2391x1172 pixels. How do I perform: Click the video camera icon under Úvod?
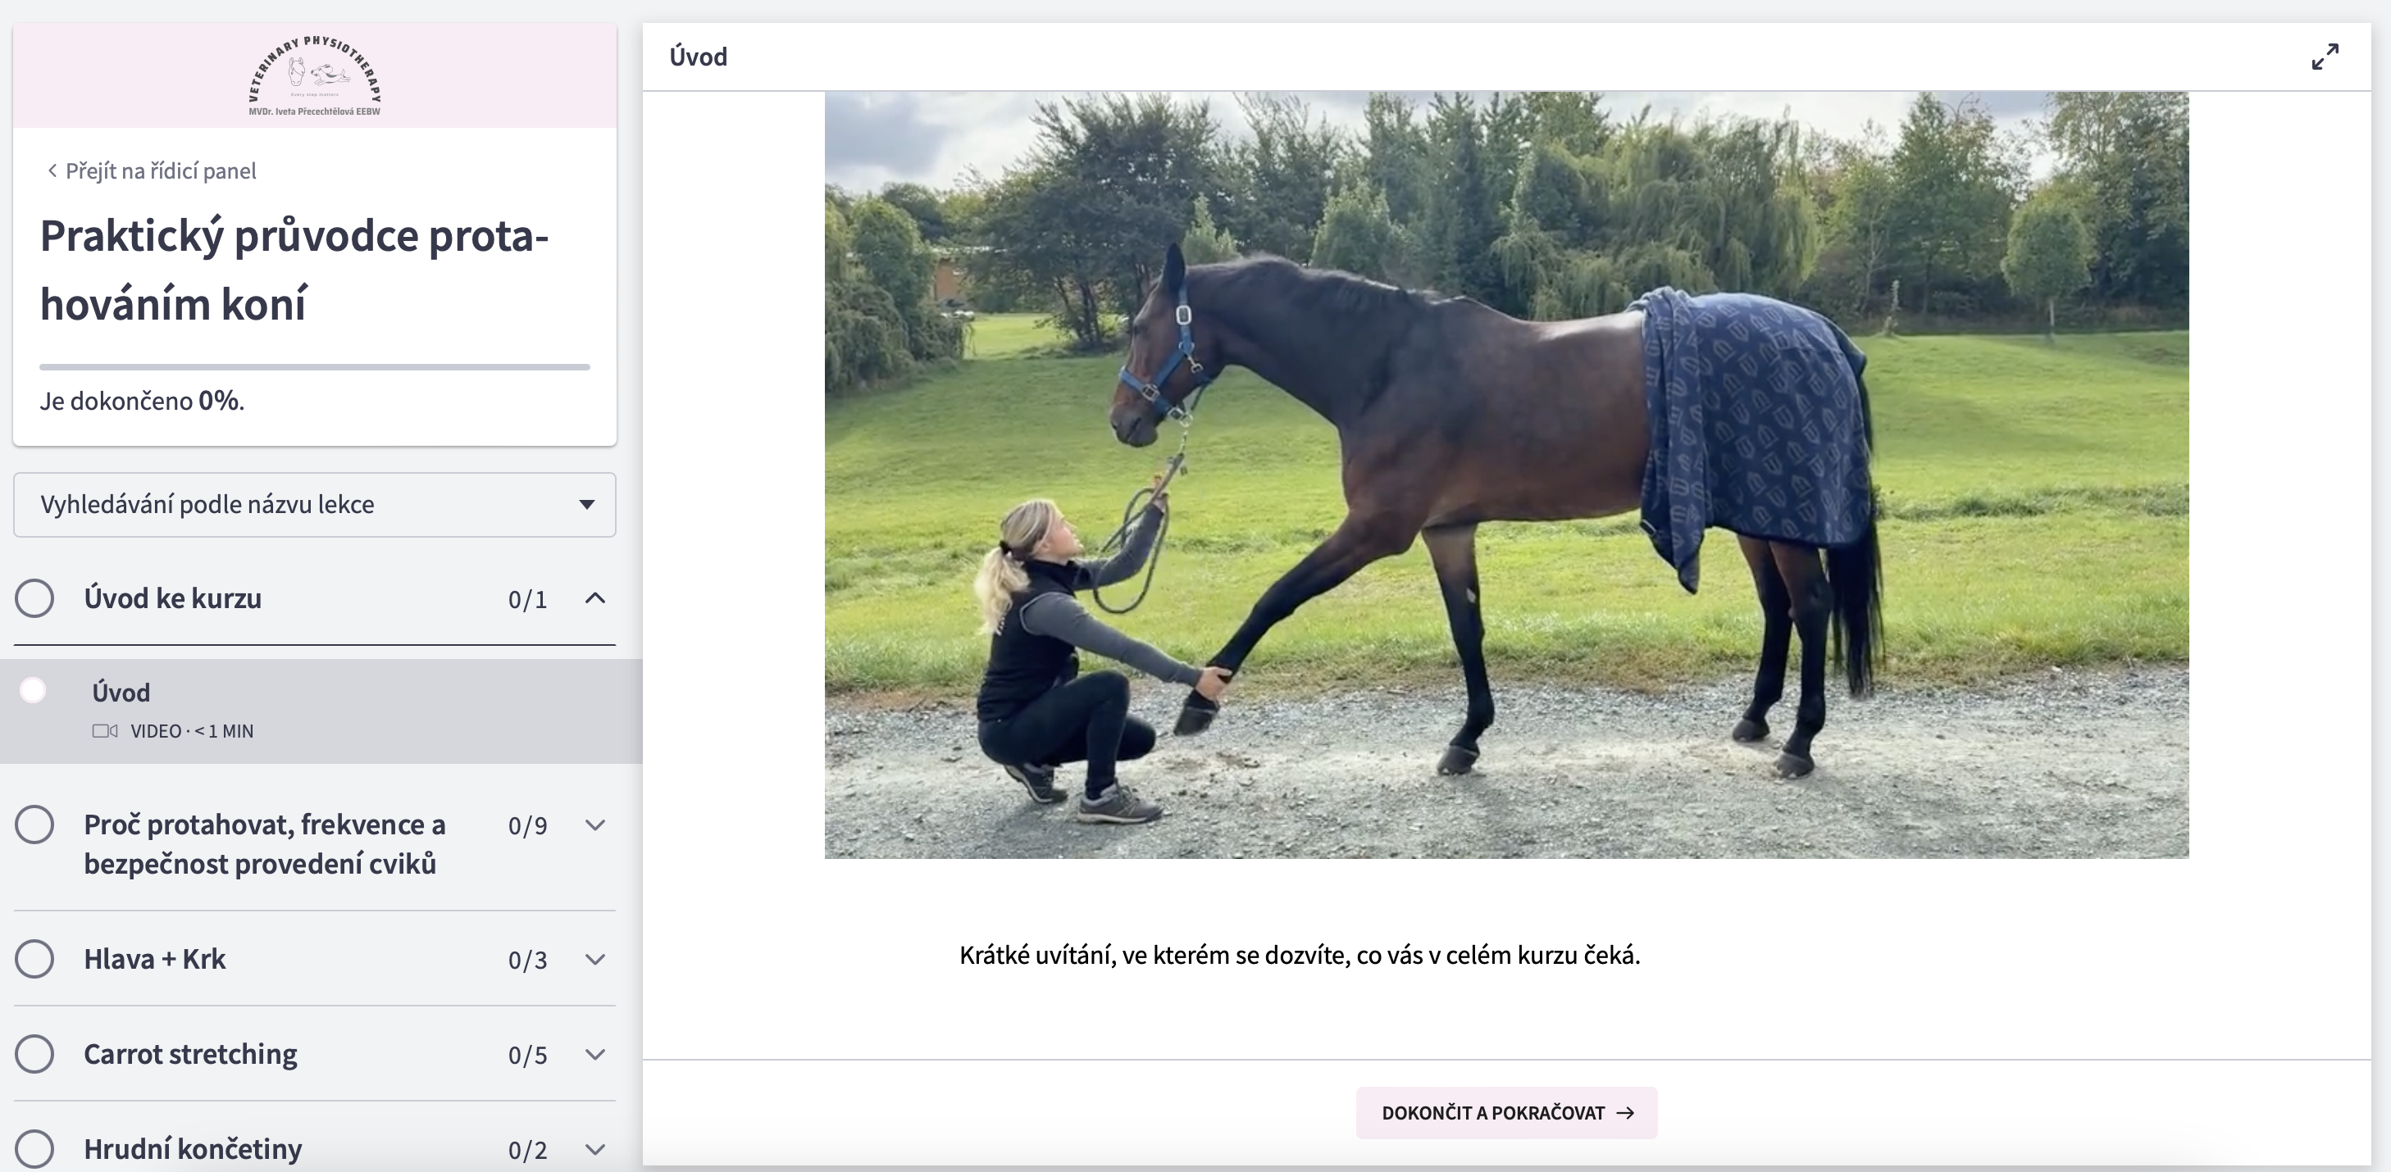tap(105, 731)
